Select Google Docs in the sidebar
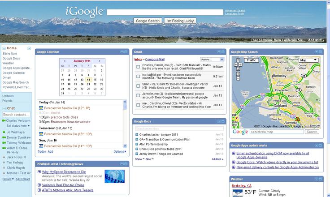 pyautogui.click(x=11, y=59)
